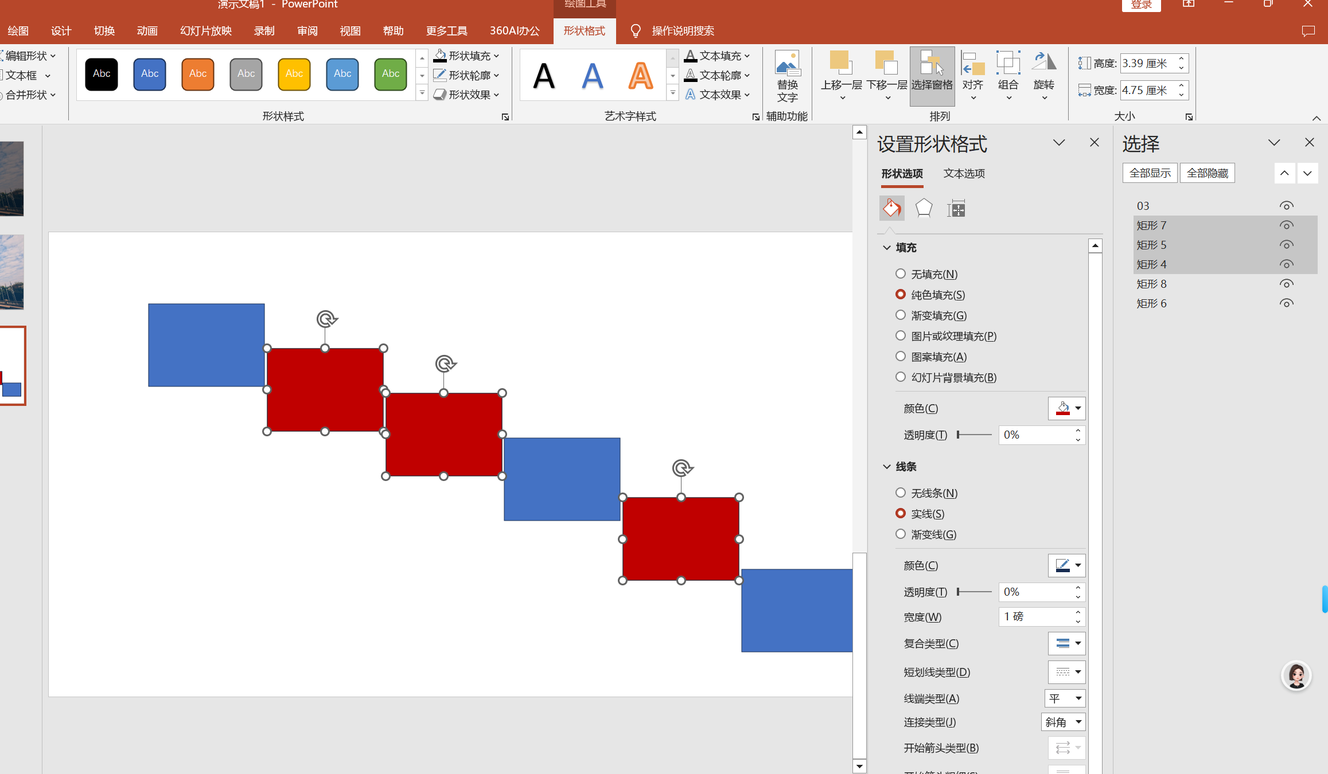Open fill Color (颜色) swatch picker

tap(1066, 409)
